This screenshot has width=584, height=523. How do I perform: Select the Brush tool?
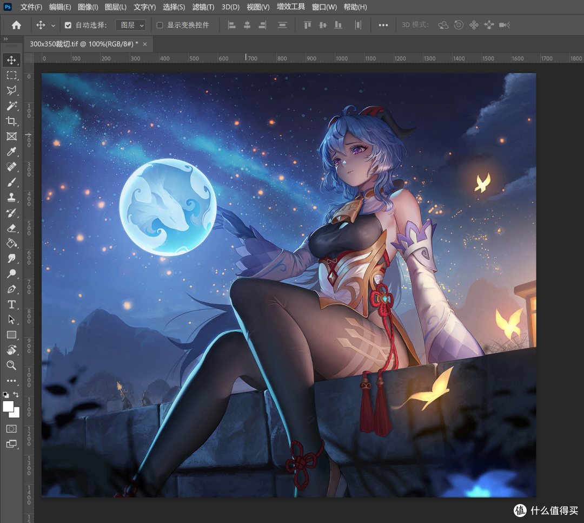11,182
